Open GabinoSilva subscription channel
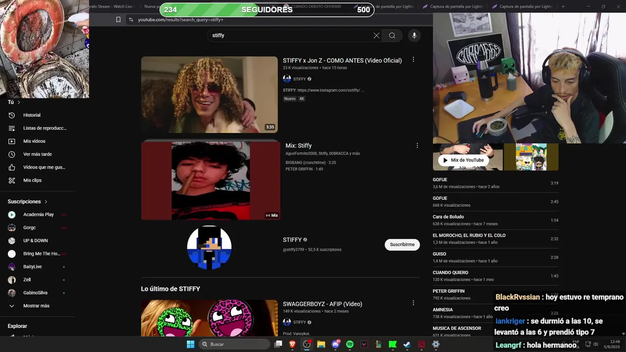The width and height of the screenshot is (626, 352). [35, 293]
